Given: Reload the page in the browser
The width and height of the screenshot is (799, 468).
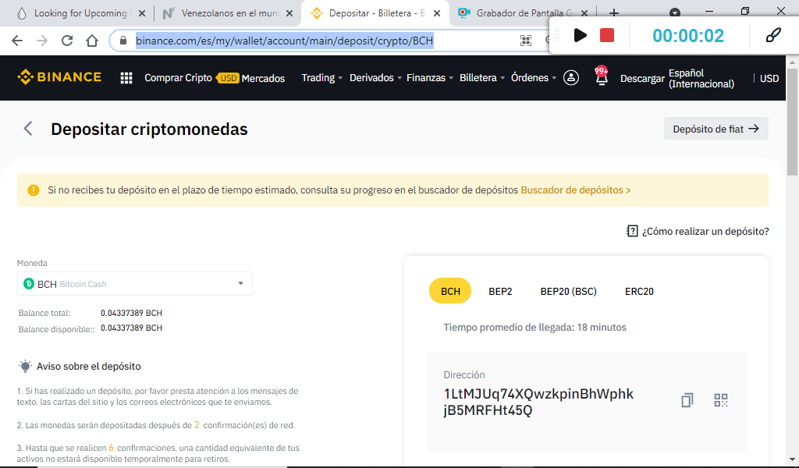Looking at the screenshot, I should (x=67, y=41).
